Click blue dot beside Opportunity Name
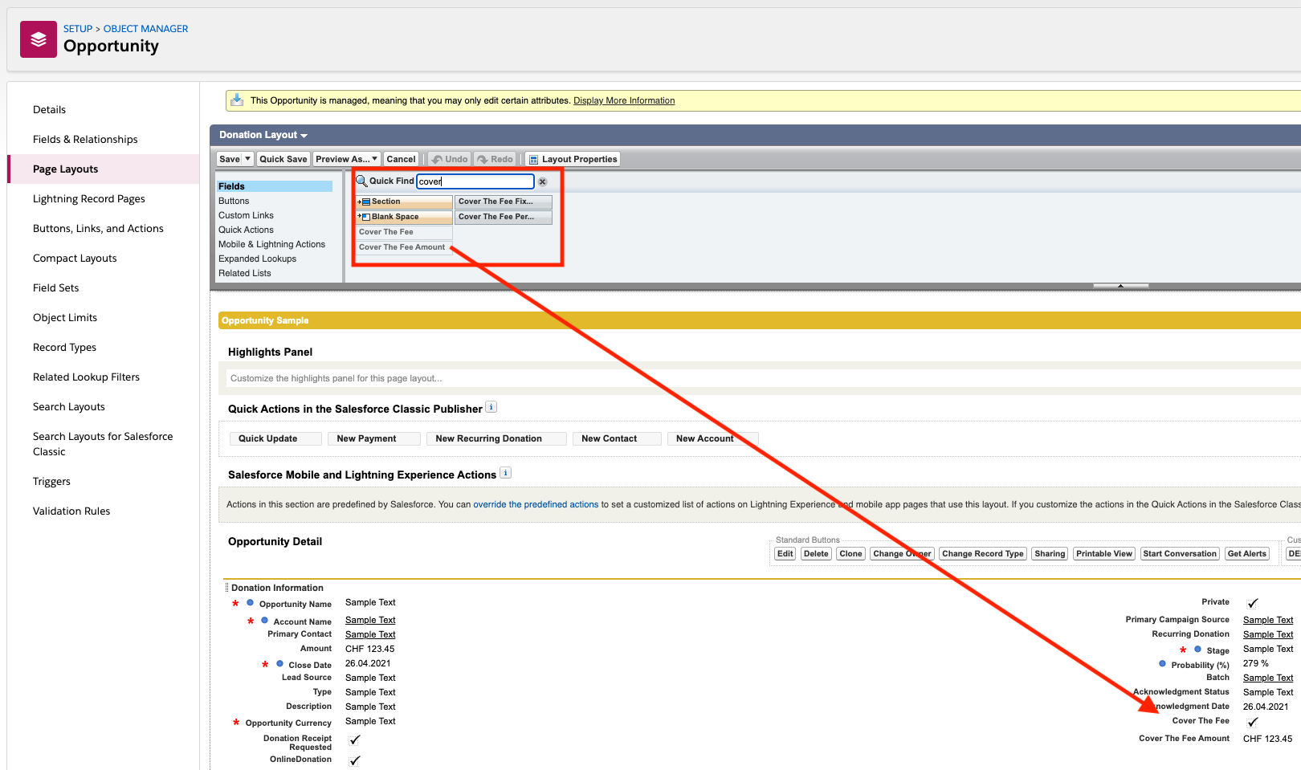The image size is (1301, 770). point(250,602)
